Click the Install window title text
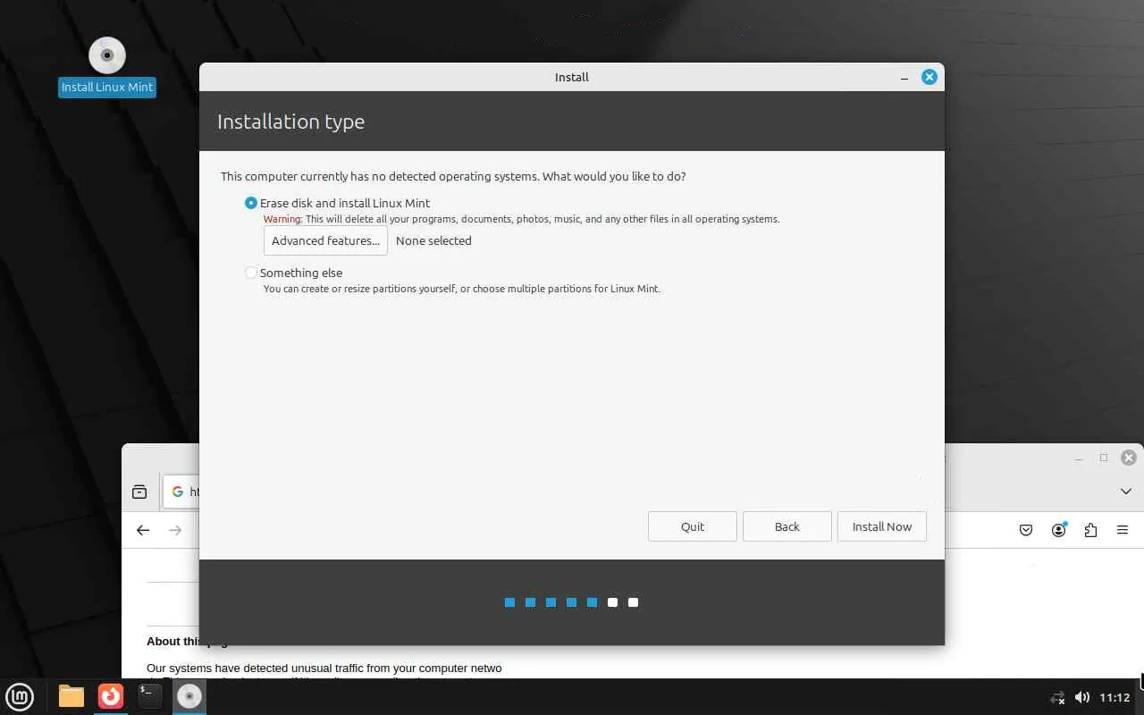The height and width of the screenshot is (715, 1144). coord(572,77)
